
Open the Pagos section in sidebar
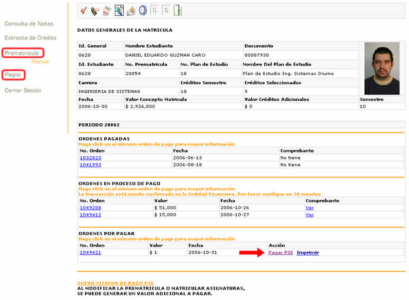[x=13, y=75]
